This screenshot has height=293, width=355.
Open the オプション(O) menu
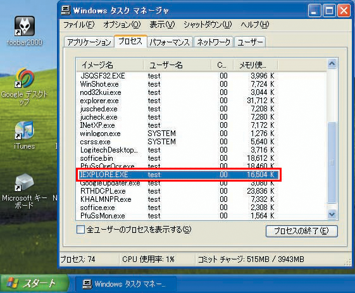[122, 25]
